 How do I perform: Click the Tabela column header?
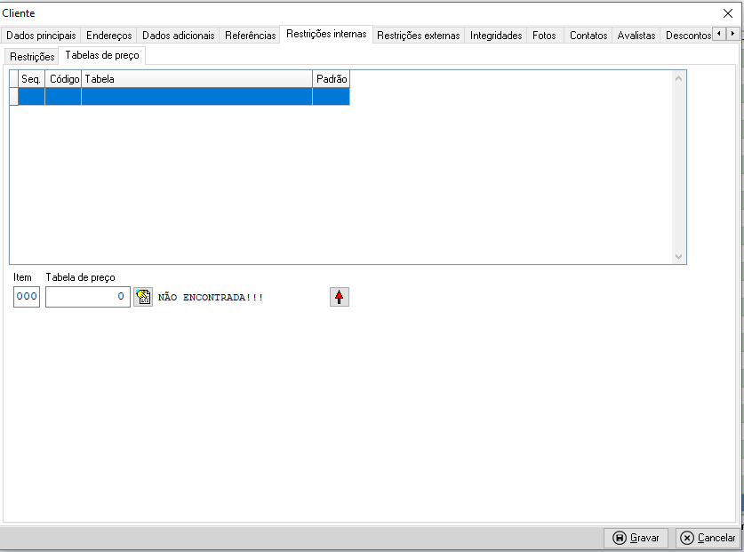pyautogui.click(x=196, y=79)
